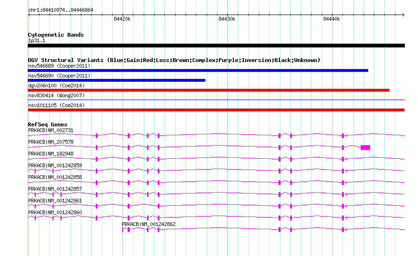Click the chr1:84410974..84446864 coordinate label

[x=61, y=10]
